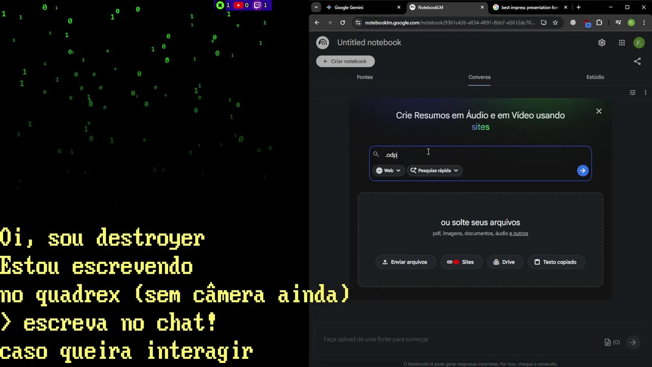652x367 pixels.
Task: Go back in browser history
Action: click(x=317, y=22)
